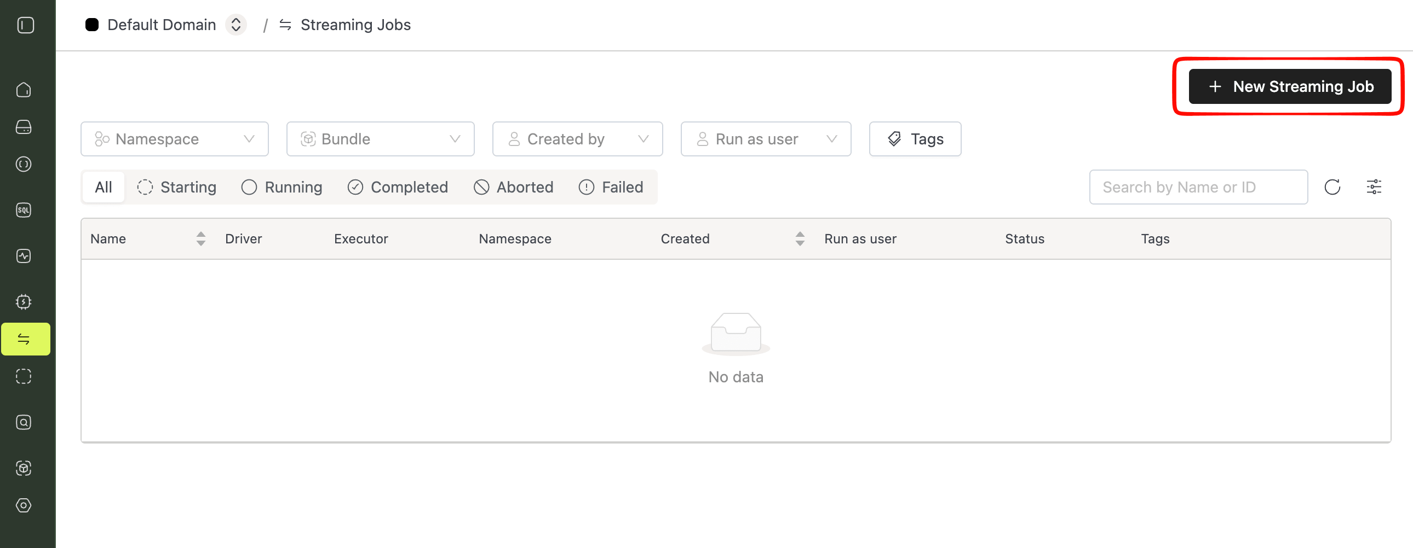Image resolution: width=1413 pixels, height=548 pixels.
Task: Toggle the sidebar collapse icon
Action: coord(25,25)
